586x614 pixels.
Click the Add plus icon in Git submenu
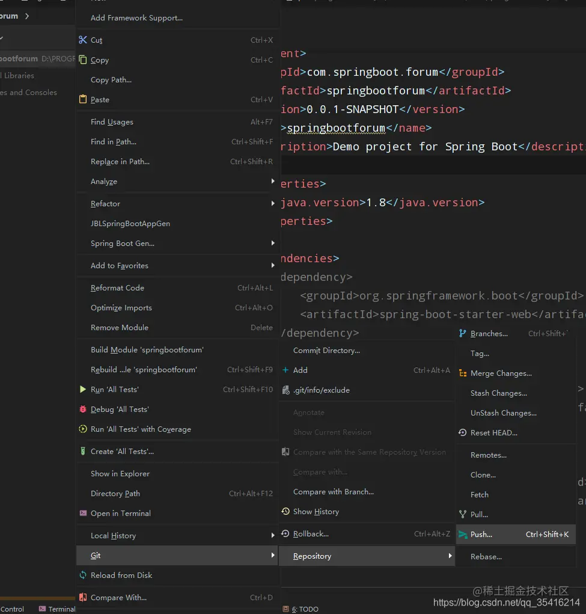(x=285, y=370)
